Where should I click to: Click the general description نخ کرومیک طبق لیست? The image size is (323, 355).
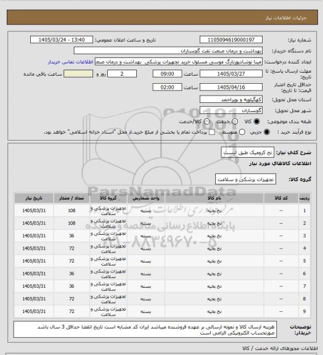point(248,153)
